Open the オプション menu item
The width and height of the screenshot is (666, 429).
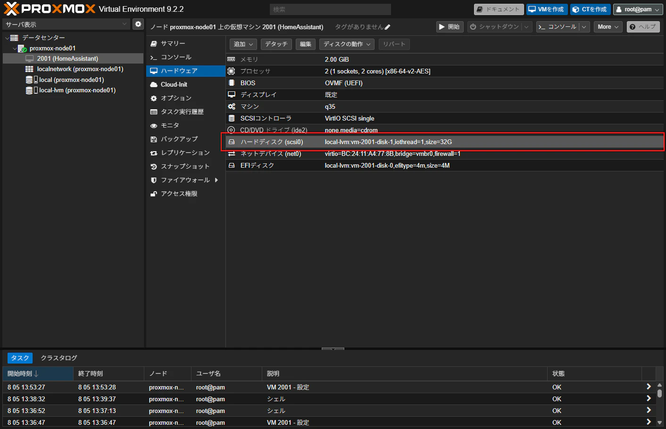pos(186,98)
